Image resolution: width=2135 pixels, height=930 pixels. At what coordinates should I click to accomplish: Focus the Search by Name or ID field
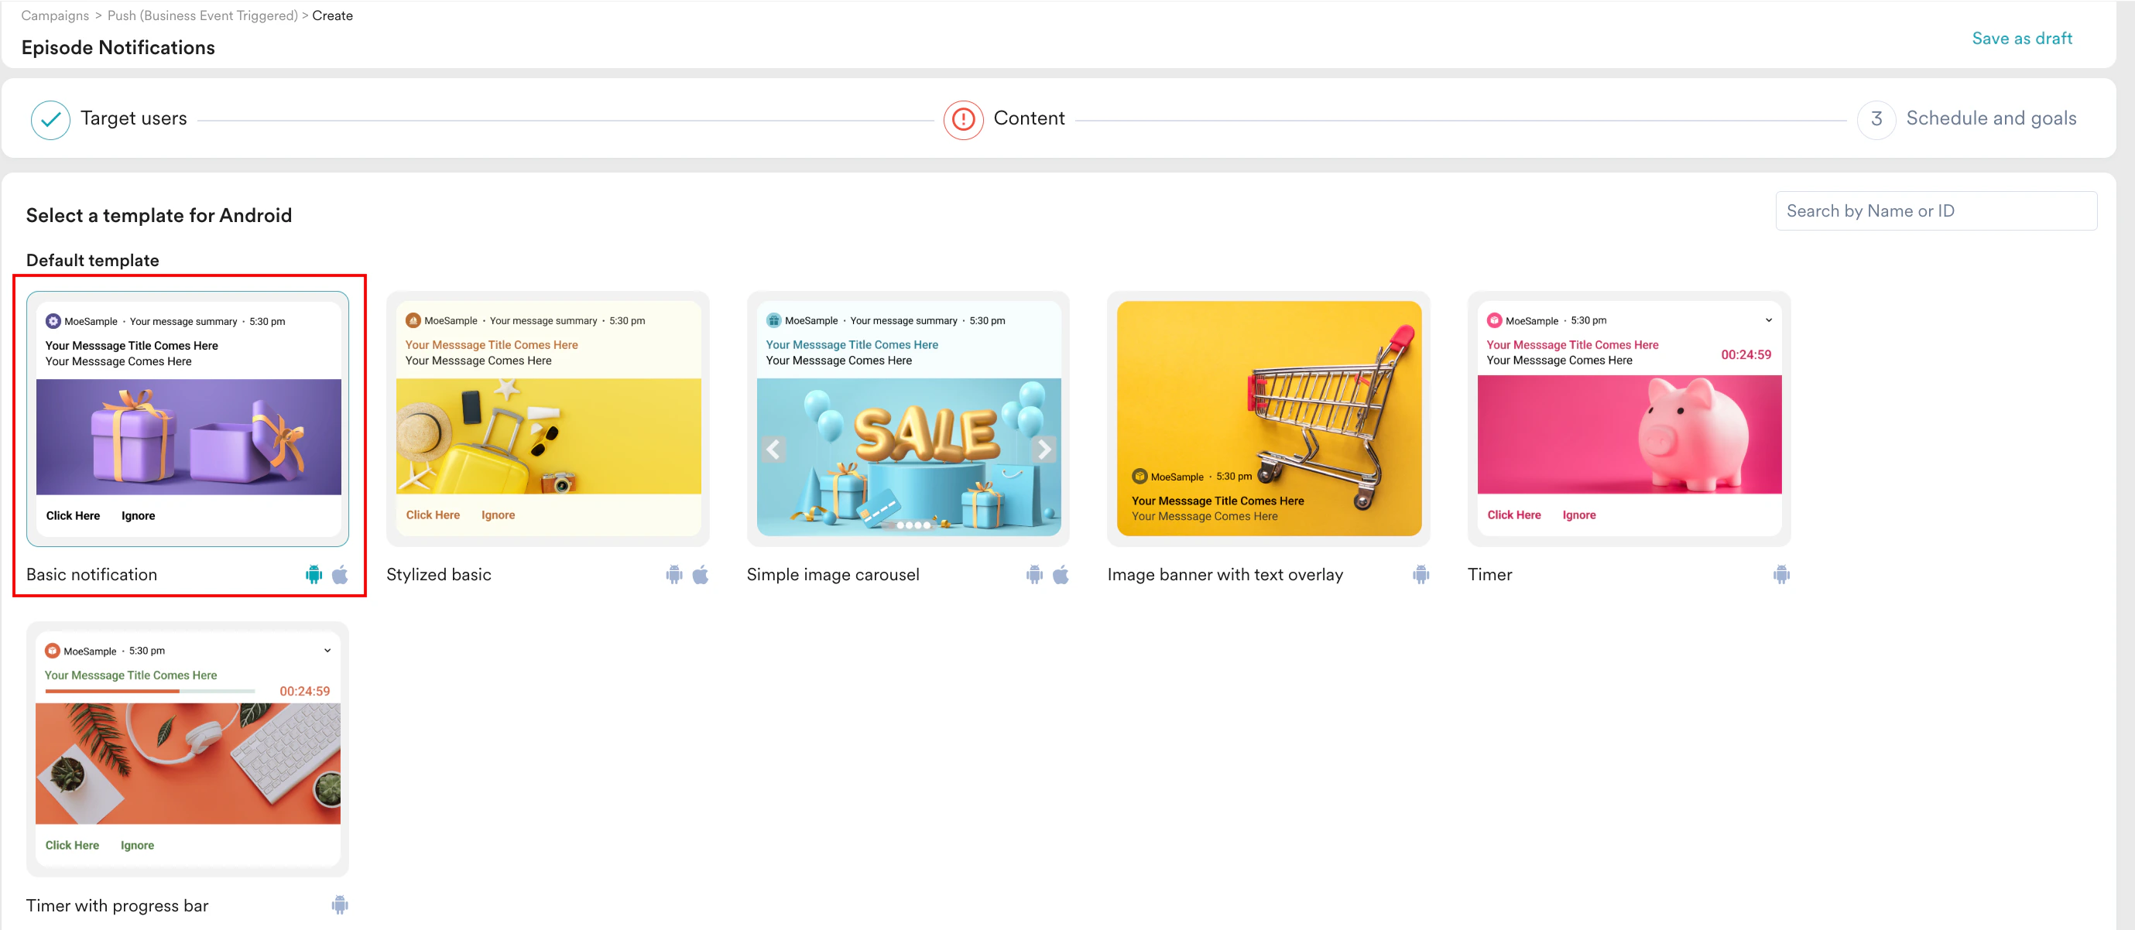pyautogui.click(x=1935, y=211)
